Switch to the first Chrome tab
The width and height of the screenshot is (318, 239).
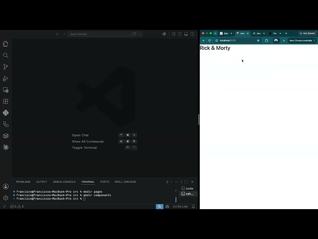point(225,33)
